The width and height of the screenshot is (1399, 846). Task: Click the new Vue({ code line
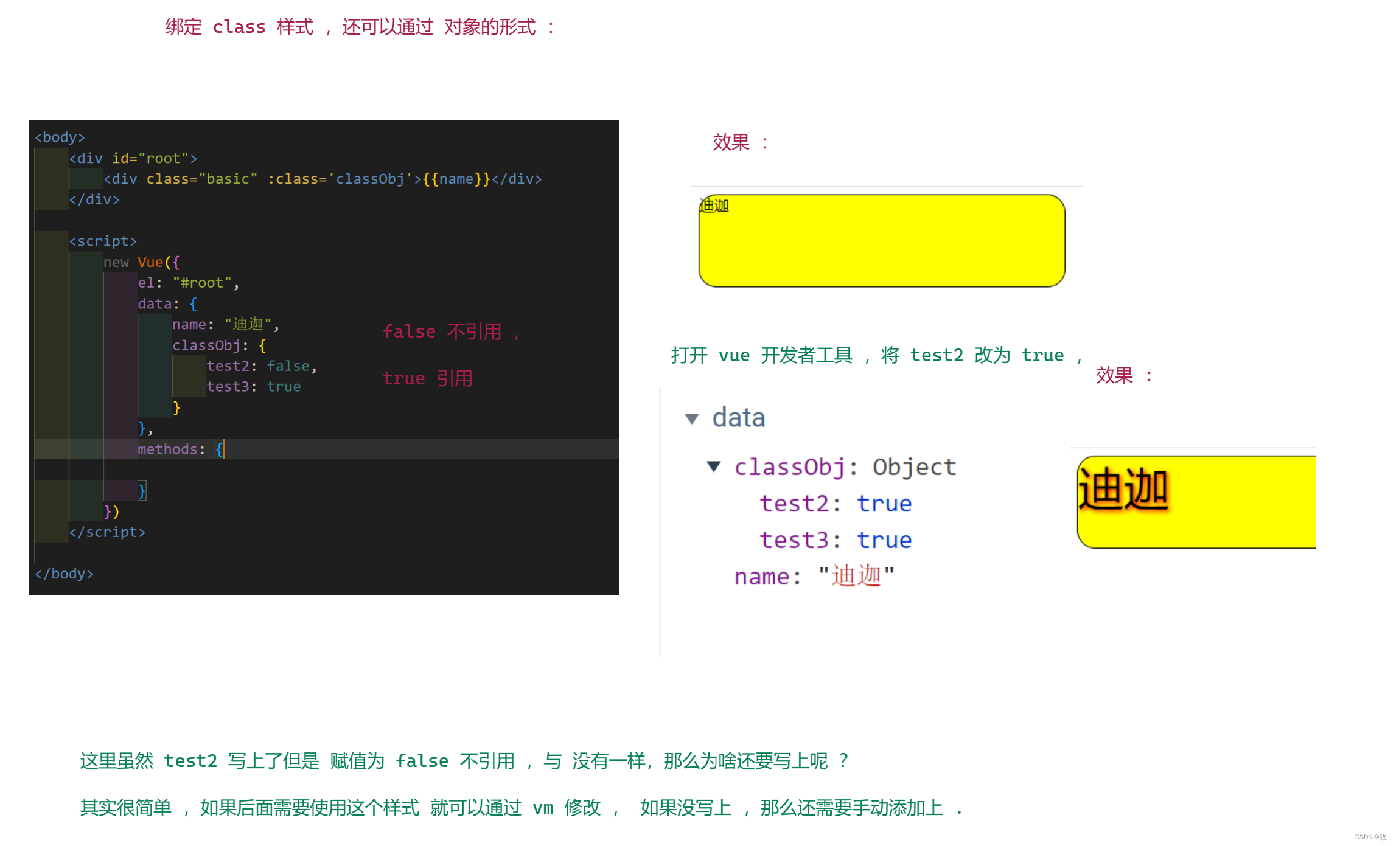[x=141, y=263]
